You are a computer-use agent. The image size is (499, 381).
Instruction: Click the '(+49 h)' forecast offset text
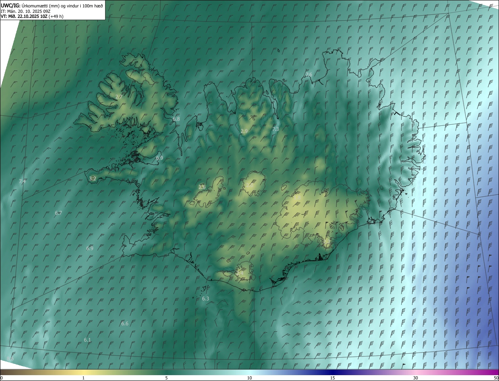pos(57,16)
